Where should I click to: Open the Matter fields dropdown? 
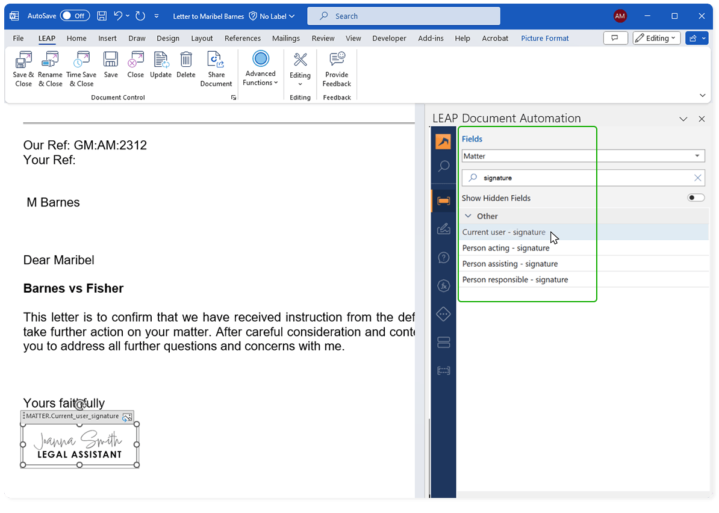point(583,156)
